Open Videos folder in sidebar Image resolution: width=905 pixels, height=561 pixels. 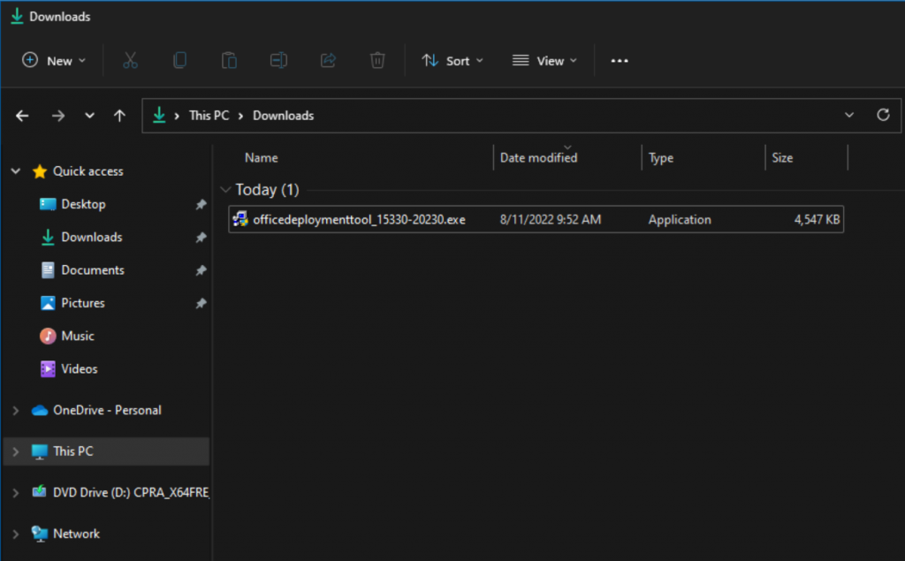[x=79, y=368]
